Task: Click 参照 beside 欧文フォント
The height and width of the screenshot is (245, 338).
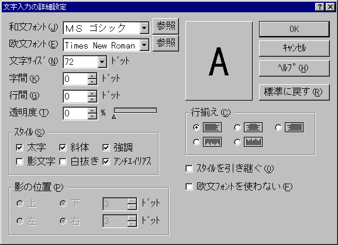Action: [165, 43]
